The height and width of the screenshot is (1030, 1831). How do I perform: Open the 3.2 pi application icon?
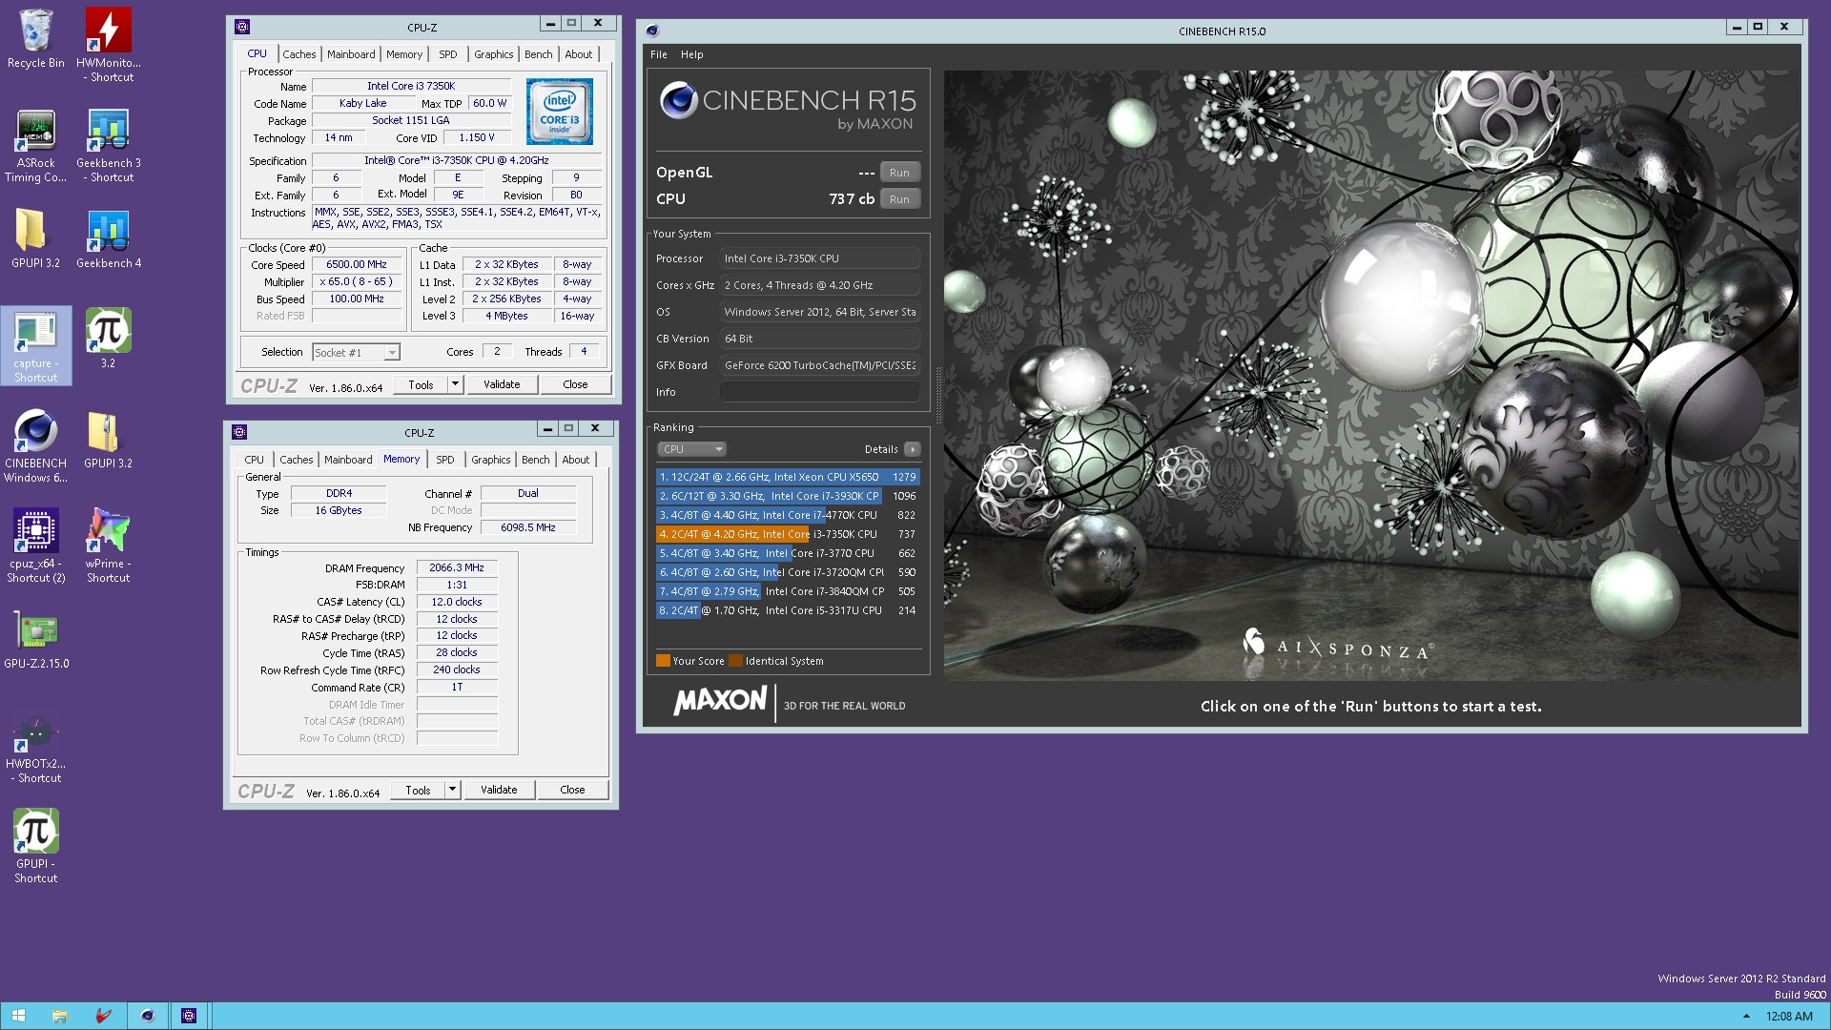(x=108, y=339)
